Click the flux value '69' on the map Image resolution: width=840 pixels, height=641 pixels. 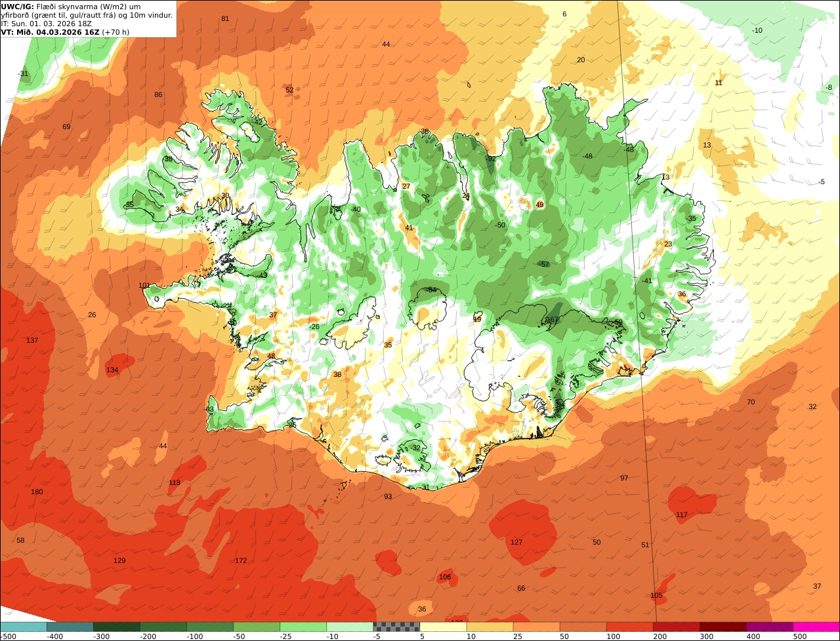(x=66, y=126)
